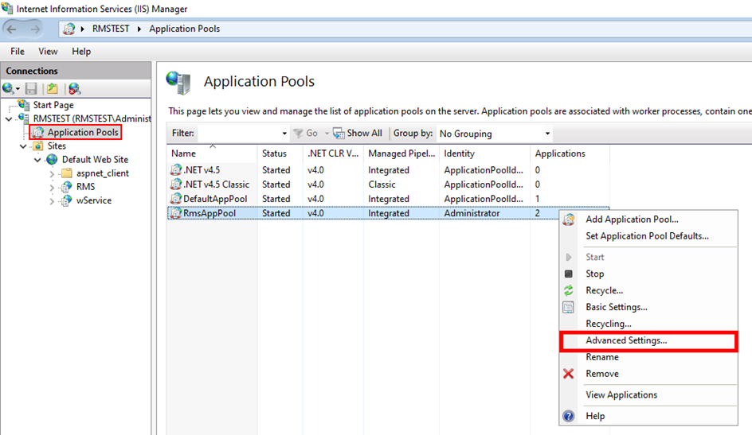Viewport: 752px width, 435px height.
Task: Select the Sites folder node
Action: 56,146
